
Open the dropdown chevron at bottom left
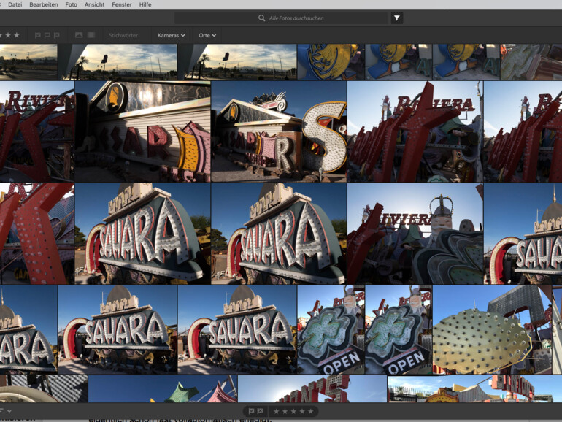[x=9, y=412]
